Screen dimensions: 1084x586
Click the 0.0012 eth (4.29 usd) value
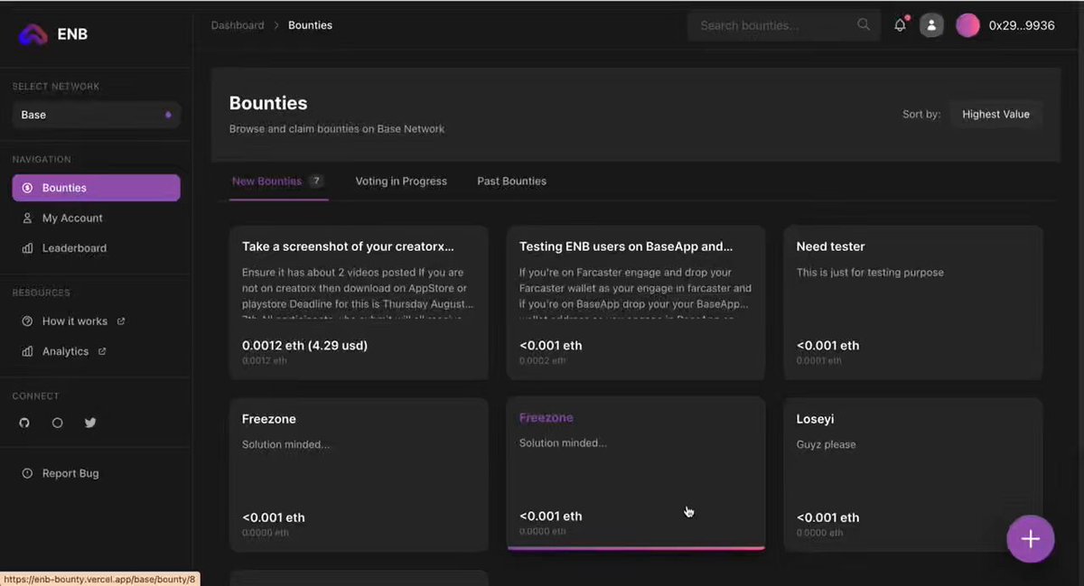304,346
